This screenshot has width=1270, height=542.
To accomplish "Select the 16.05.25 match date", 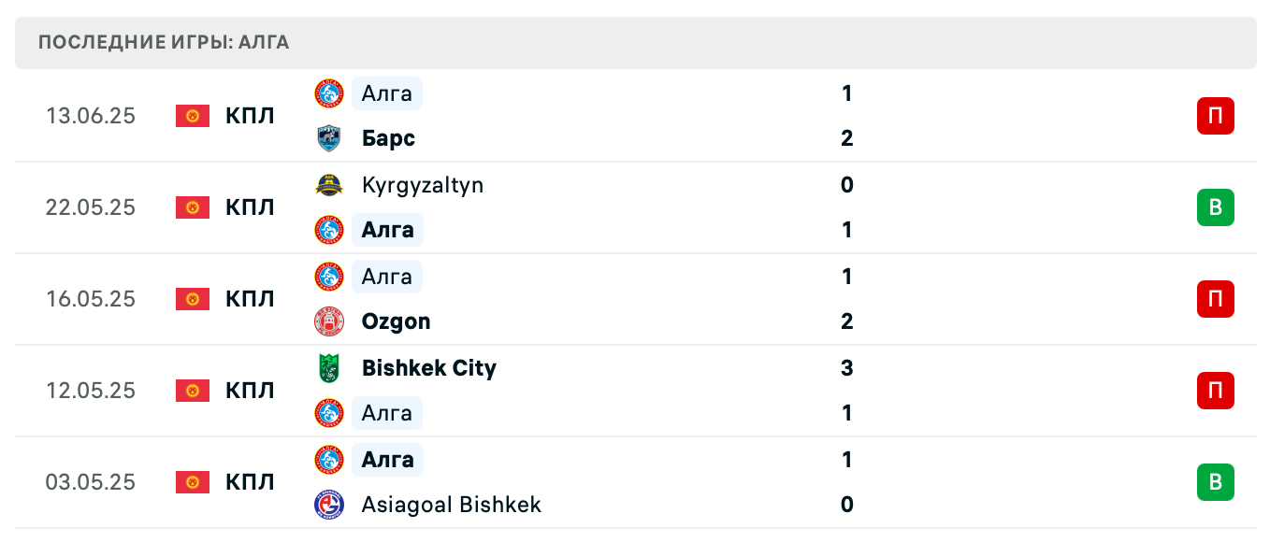I will (x=91, y=299).
